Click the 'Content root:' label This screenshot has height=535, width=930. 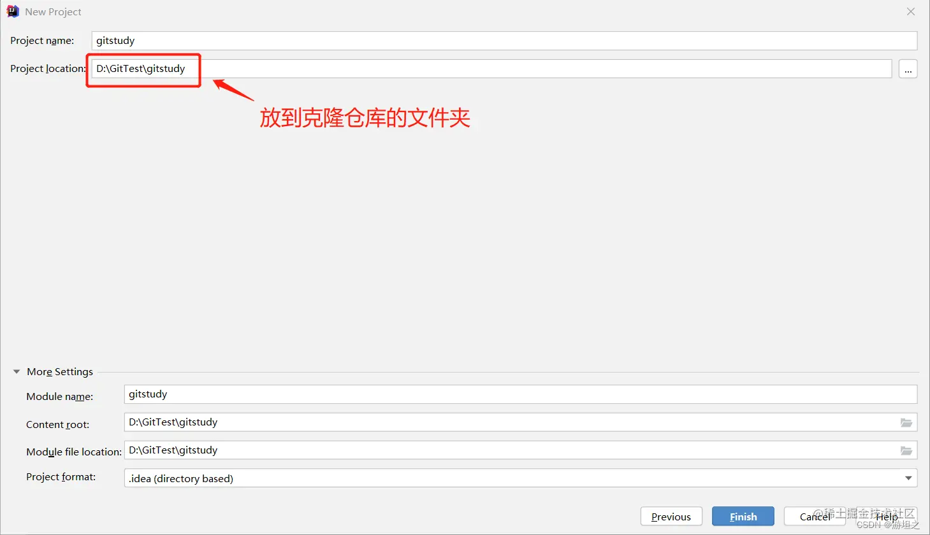tap(57, 425)
